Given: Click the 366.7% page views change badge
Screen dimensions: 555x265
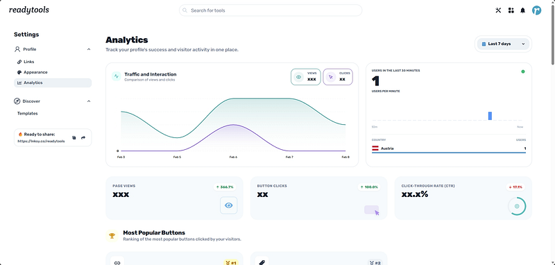Looking at the screenshot, I should point(224,187).
